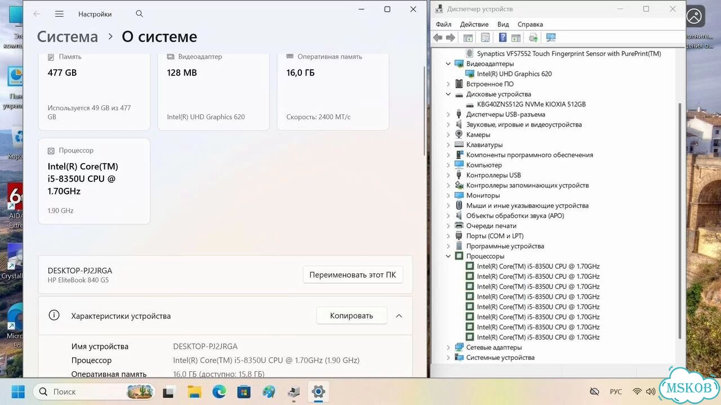Expand Встроенное ПО node
The width and height of the screenshot is (721, 405).
(448, 84)
